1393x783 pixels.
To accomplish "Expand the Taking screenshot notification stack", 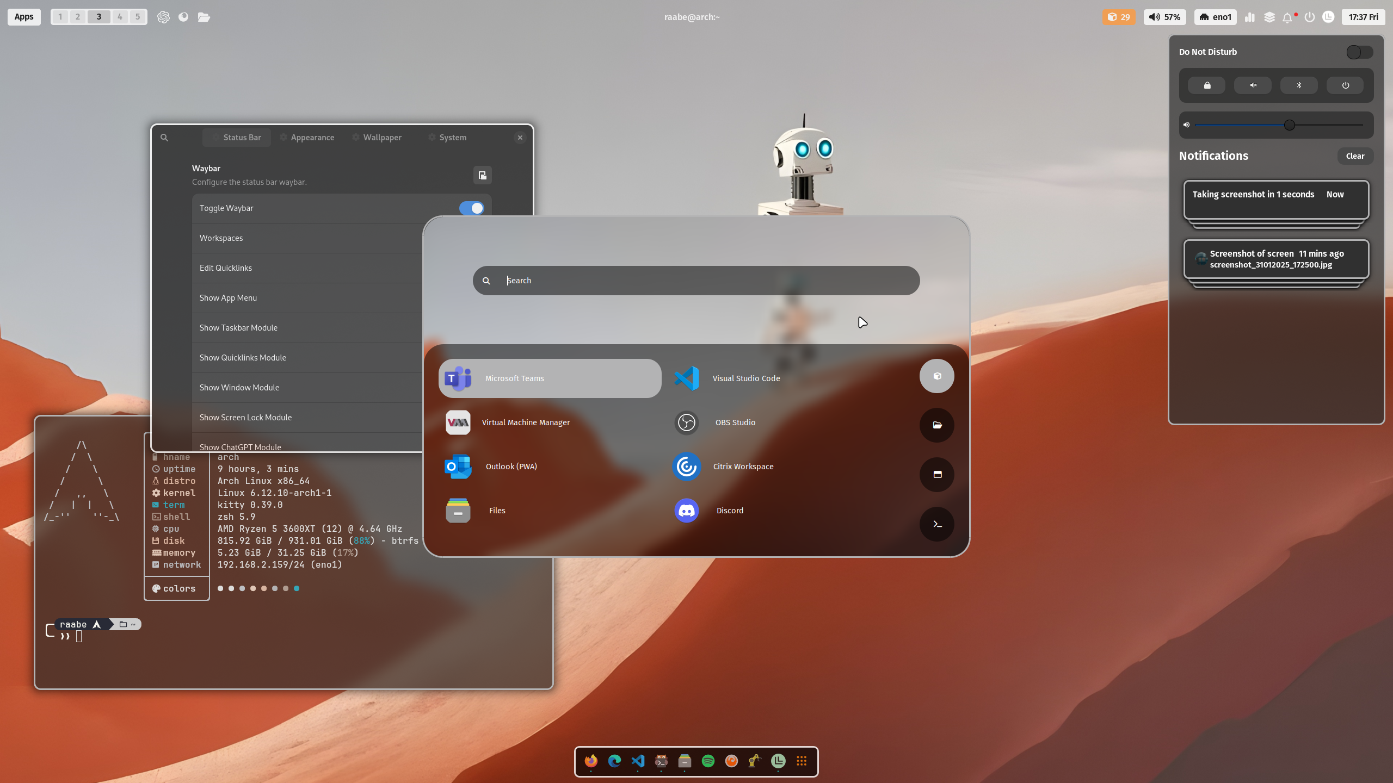I will click(x=1275, y=200).
